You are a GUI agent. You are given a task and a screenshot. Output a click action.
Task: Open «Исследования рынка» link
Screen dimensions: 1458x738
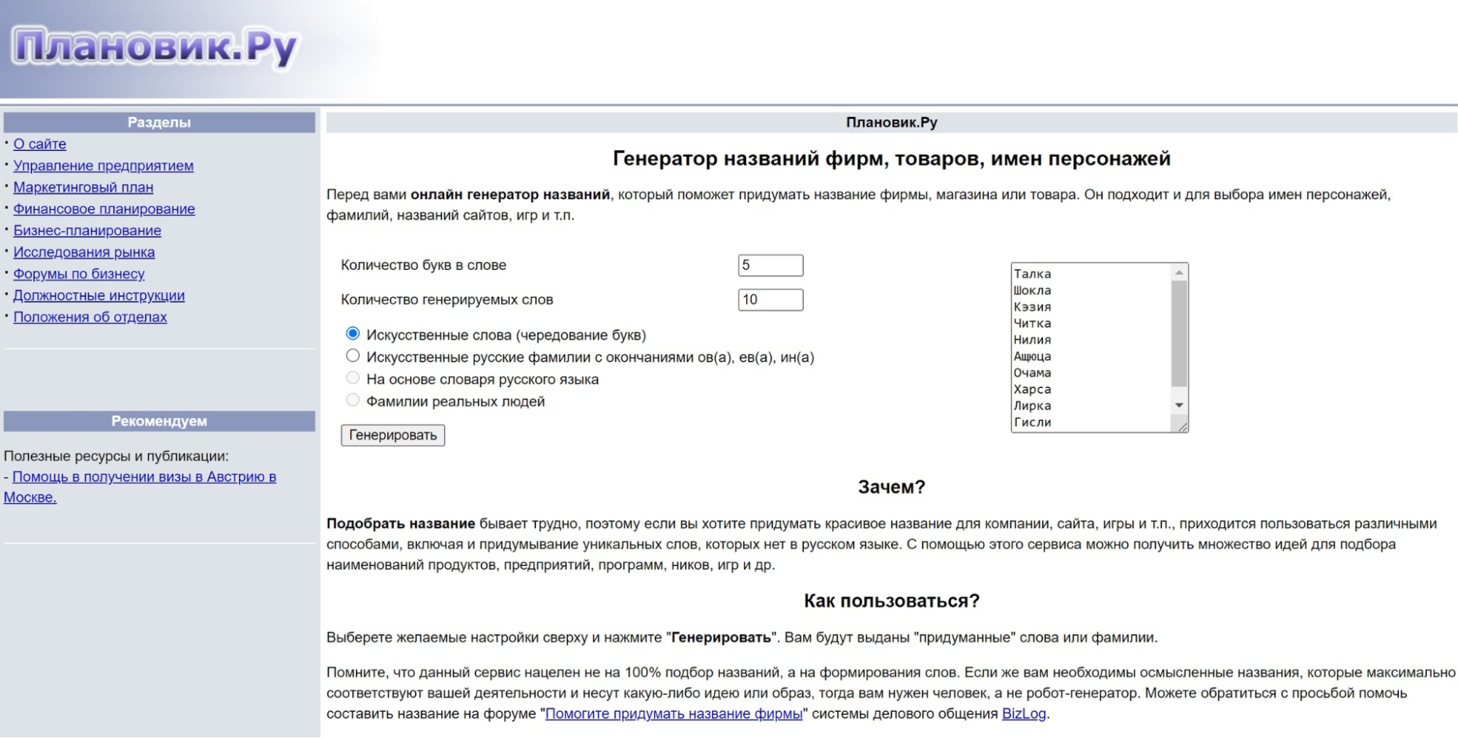click(x=84, y=252)
